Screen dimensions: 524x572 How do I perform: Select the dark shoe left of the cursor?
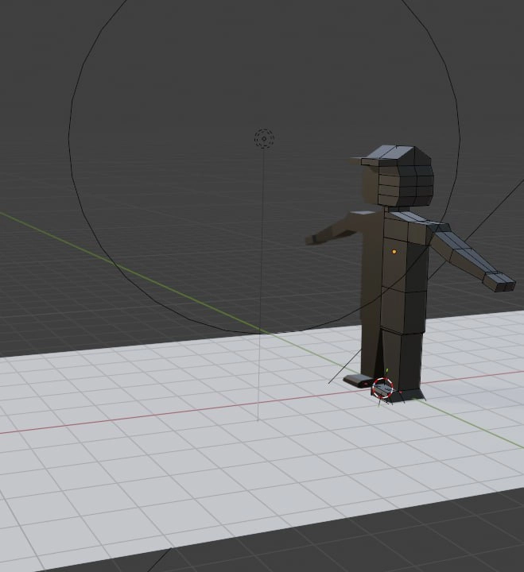point(358,381)
